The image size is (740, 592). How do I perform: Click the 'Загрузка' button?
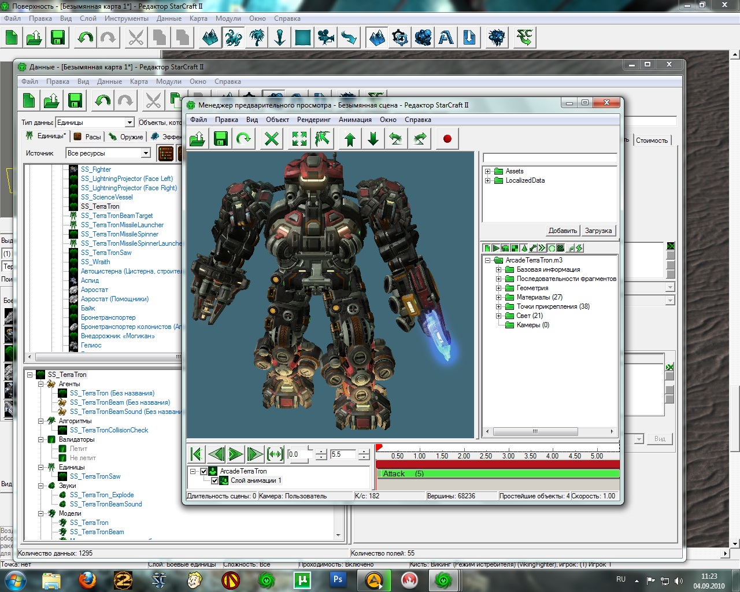[x=598, y=231]
